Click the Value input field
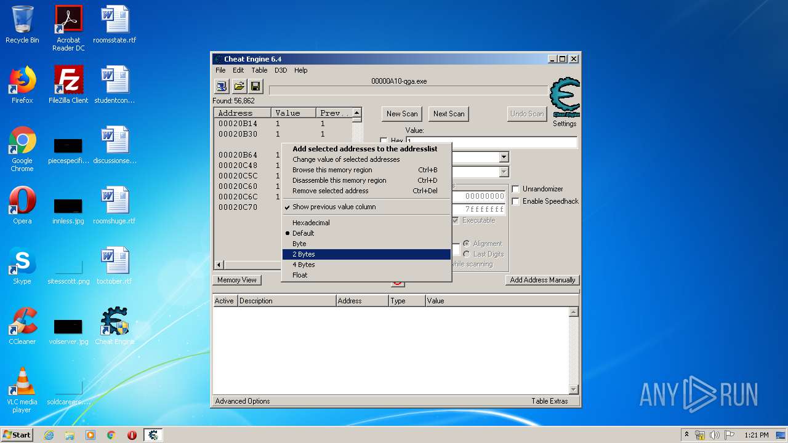This screenshot has height=443, width=788. tap(491, 142)
